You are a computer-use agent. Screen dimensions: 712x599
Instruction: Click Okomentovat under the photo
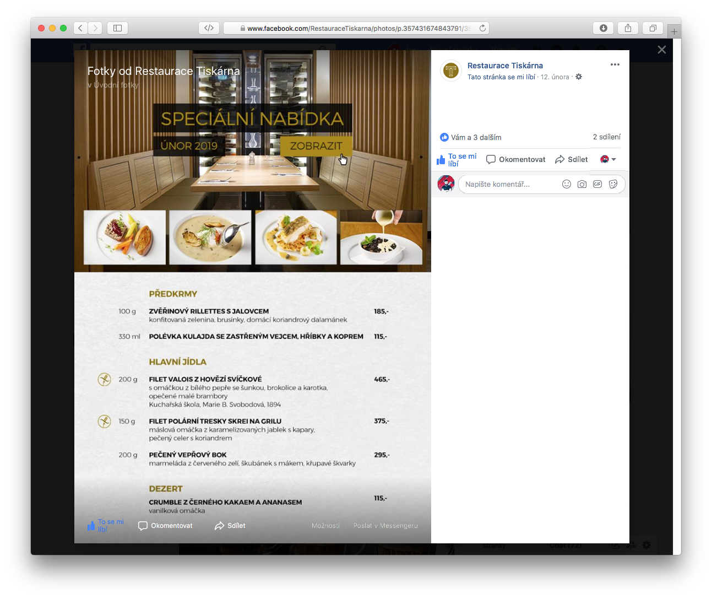click(165, 526)
